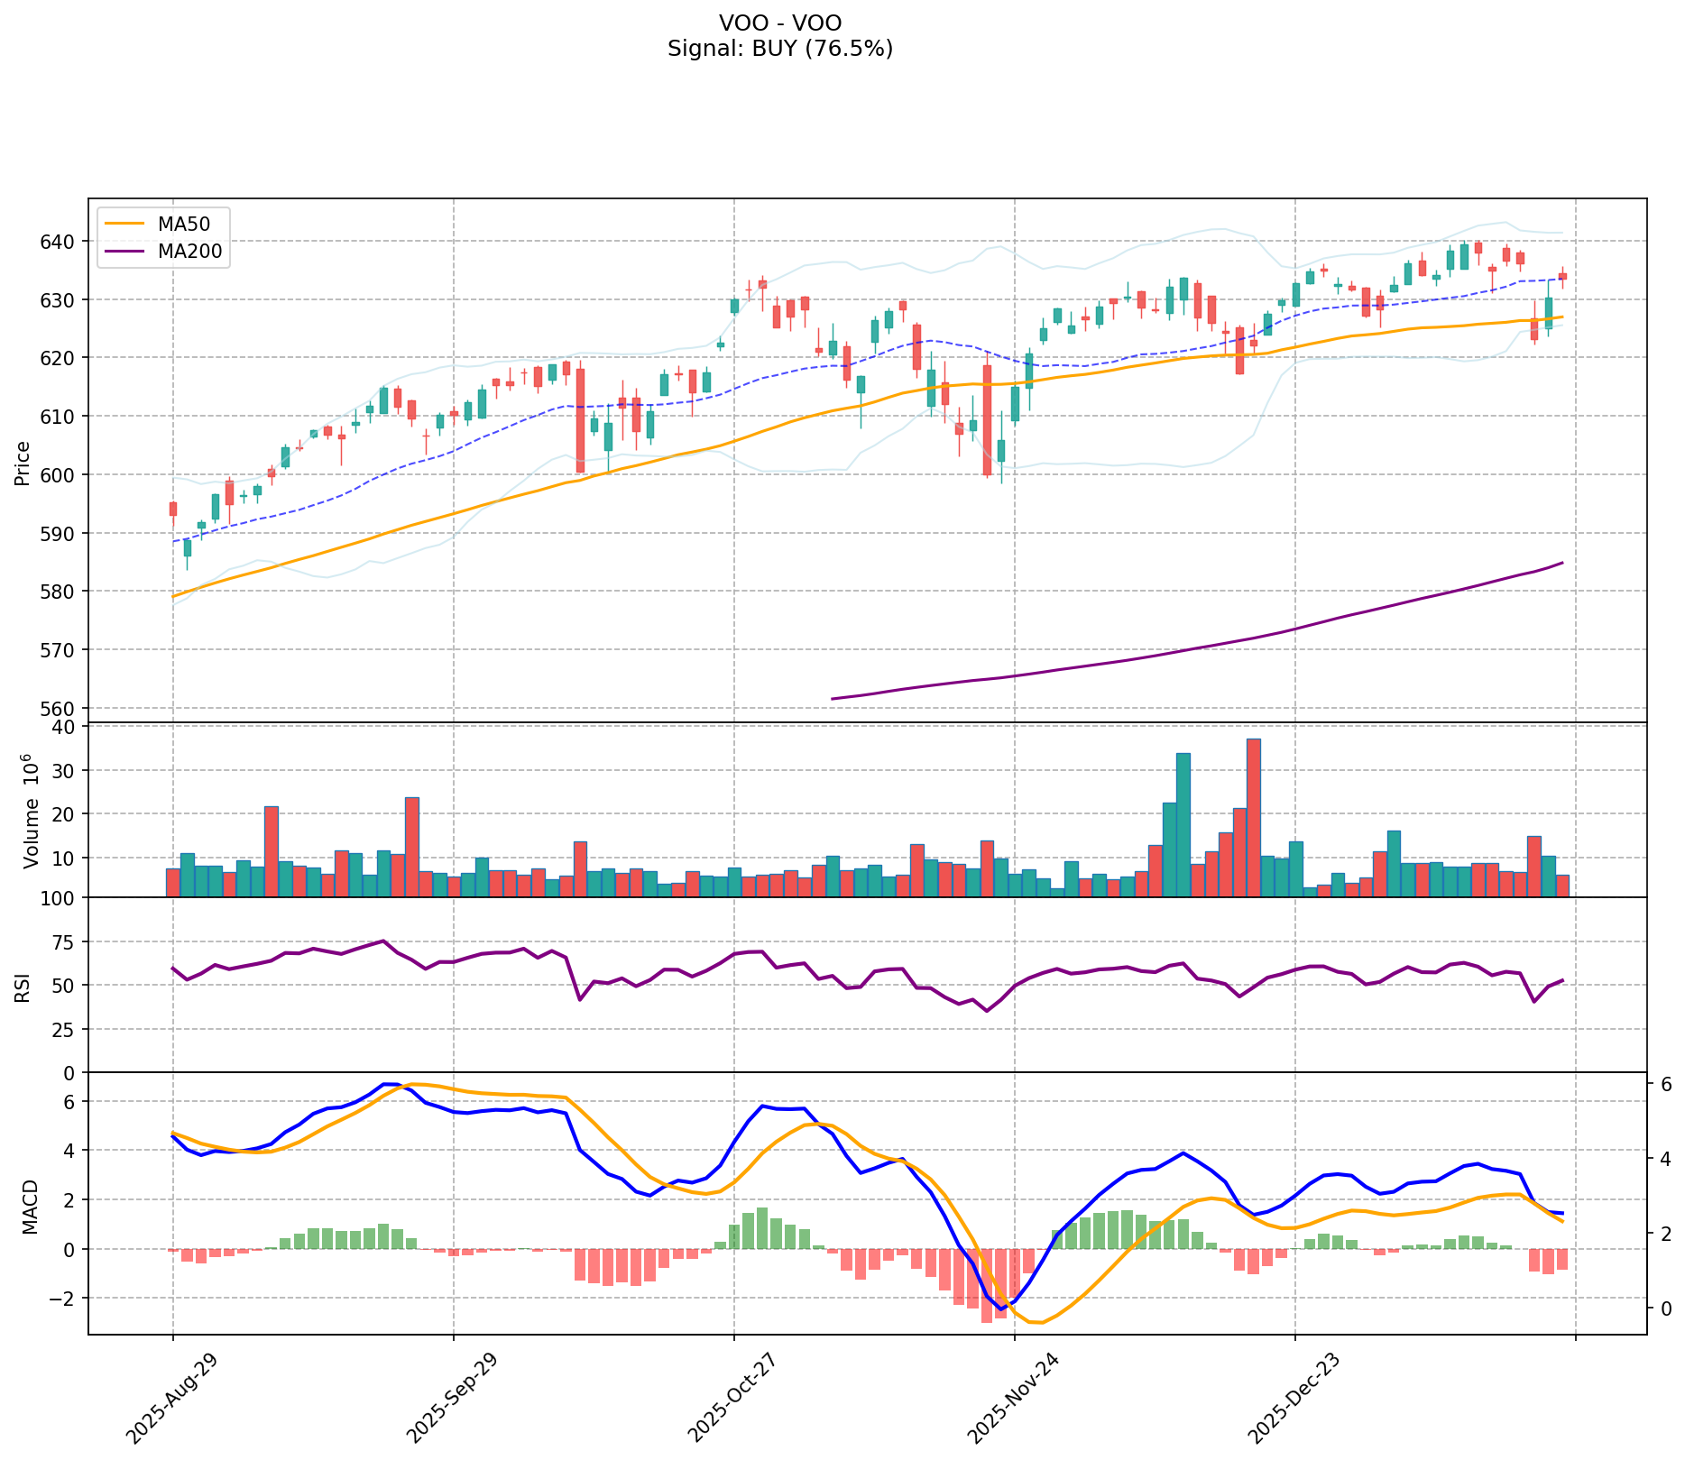Click the tallest green volume bar
Screen dimensions: 1685x1460
point(1183,824)
